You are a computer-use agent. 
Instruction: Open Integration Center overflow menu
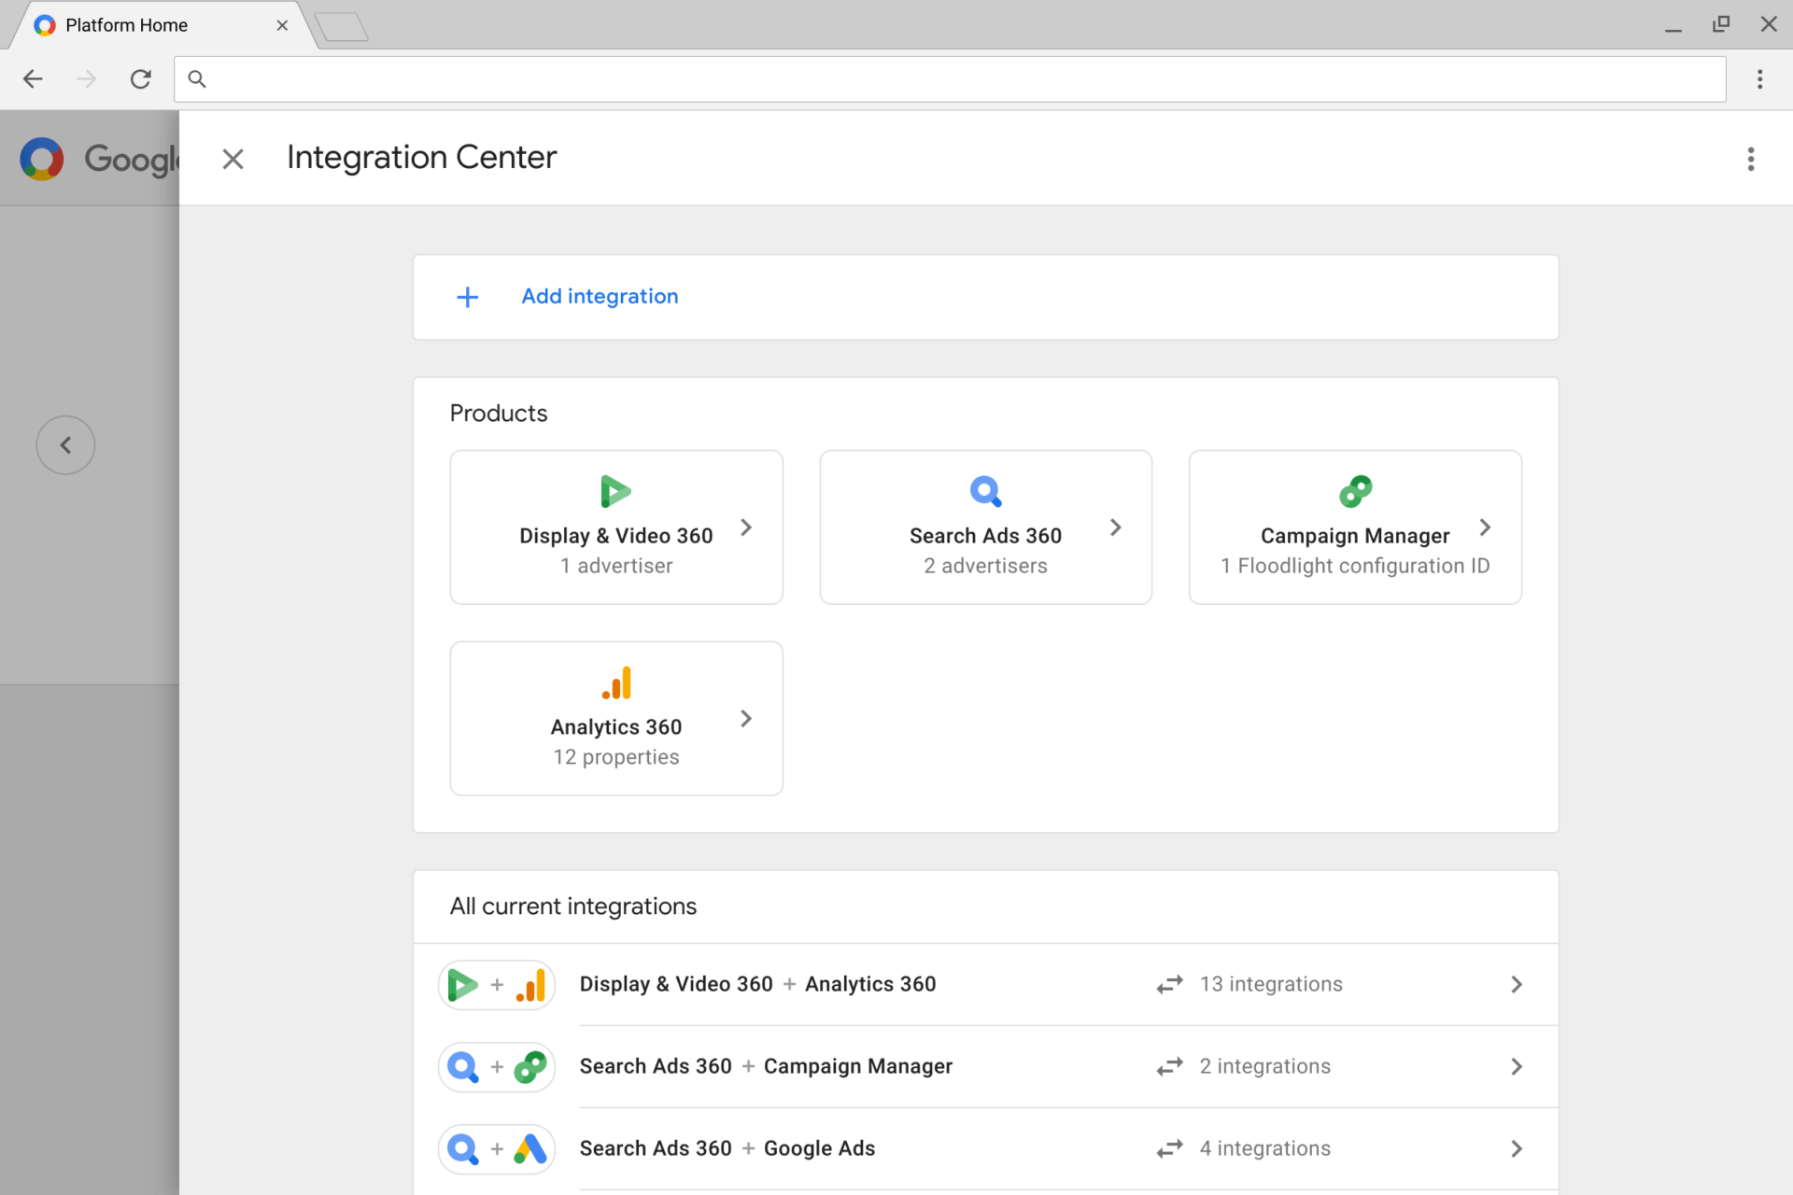1750,159
